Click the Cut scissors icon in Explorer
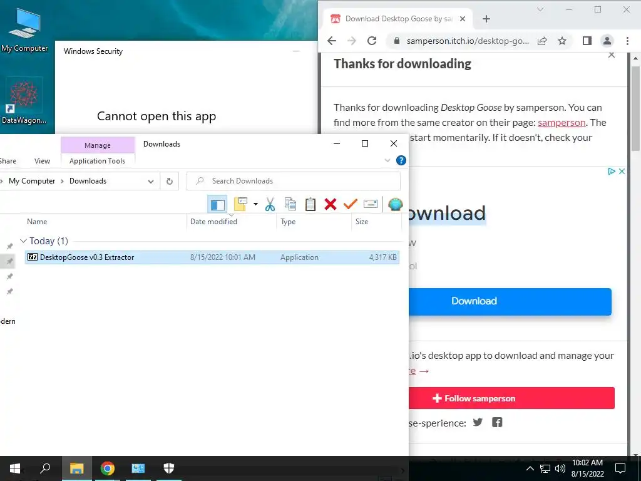Viewport: 641px width, 481px height. click(270, 204)
